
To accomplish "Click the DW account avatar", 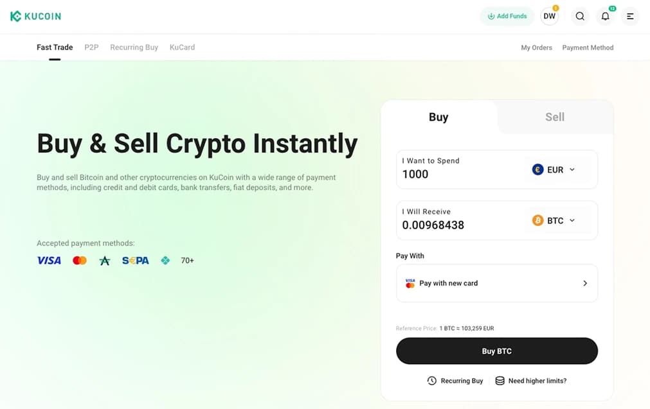I will click(550, 16).
